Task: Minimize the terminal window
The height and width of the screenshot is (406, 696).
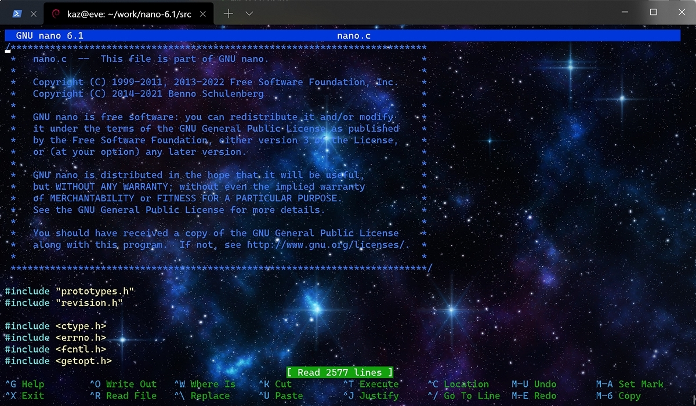Action: pos(626,12)
